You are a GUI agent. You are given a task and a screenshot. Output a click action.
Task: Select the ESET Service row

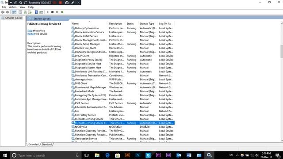click(123, 103)
